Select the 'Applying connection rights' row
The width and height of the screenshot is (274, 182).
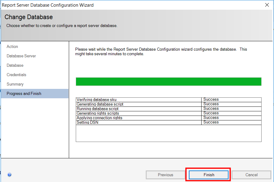pos(169,118)
